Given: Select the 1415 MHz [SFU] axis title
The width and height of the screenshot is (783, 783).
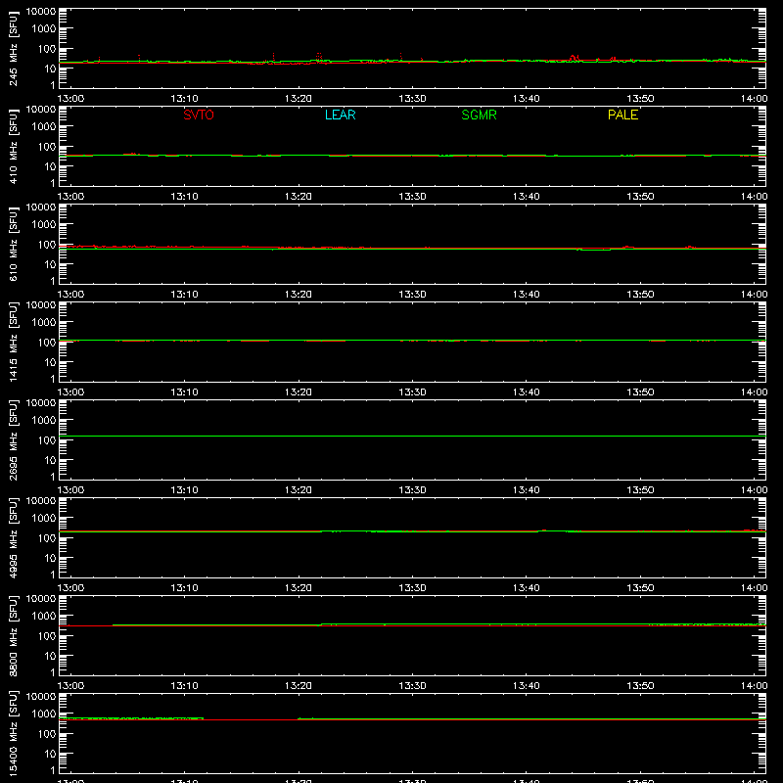Looking at the screenshot, I should (x=14, y=342).
